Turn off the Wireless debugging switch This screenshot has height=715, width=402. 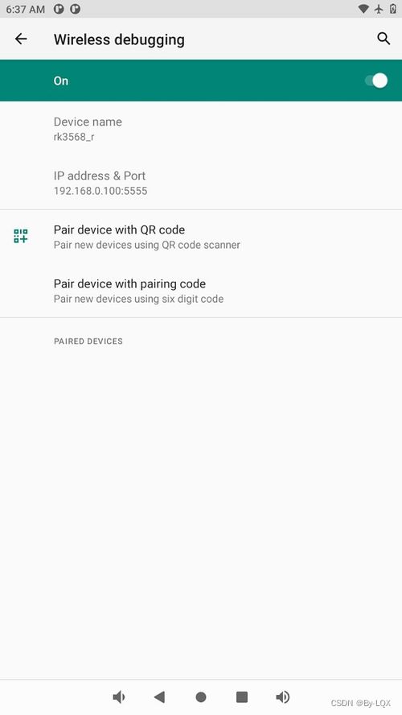coord(376,81)
